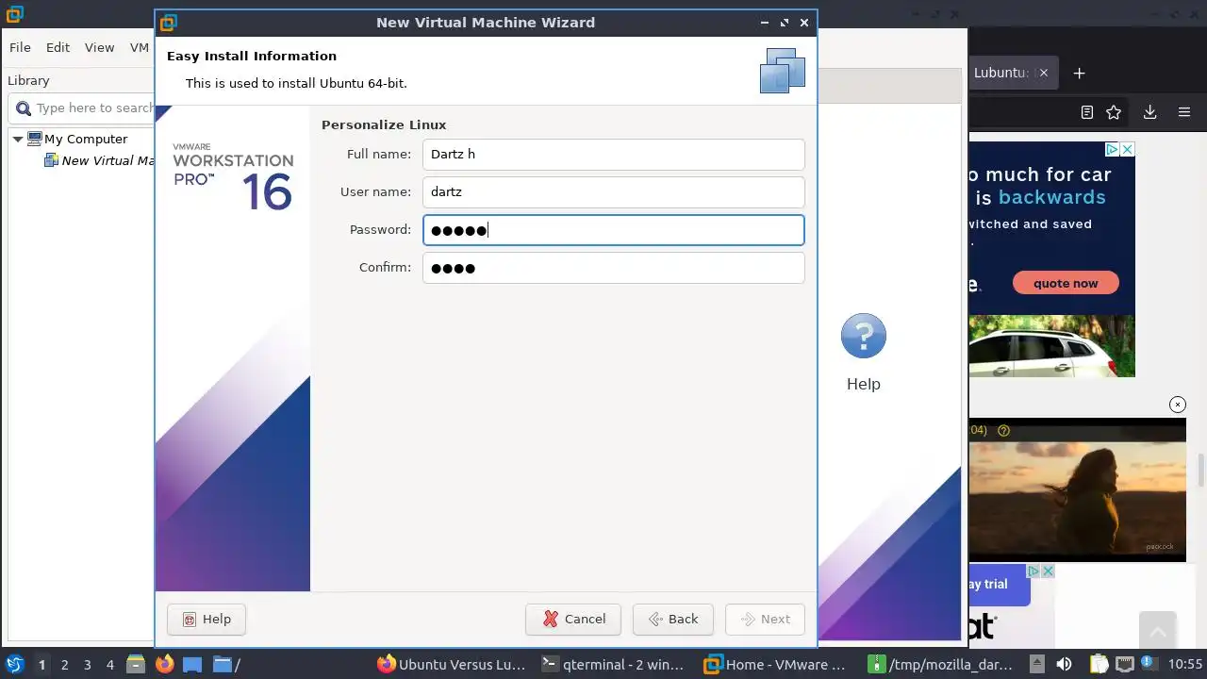Click the show desktop icon in taskbar
Image resolution: width=1207 pixels, height=679 pixels.
coord(192,665)
